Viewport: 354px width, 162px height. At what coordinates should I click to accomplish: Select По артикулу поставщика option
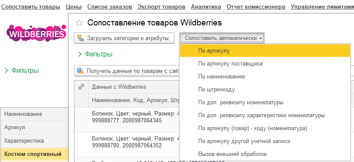tap(265, 64)
